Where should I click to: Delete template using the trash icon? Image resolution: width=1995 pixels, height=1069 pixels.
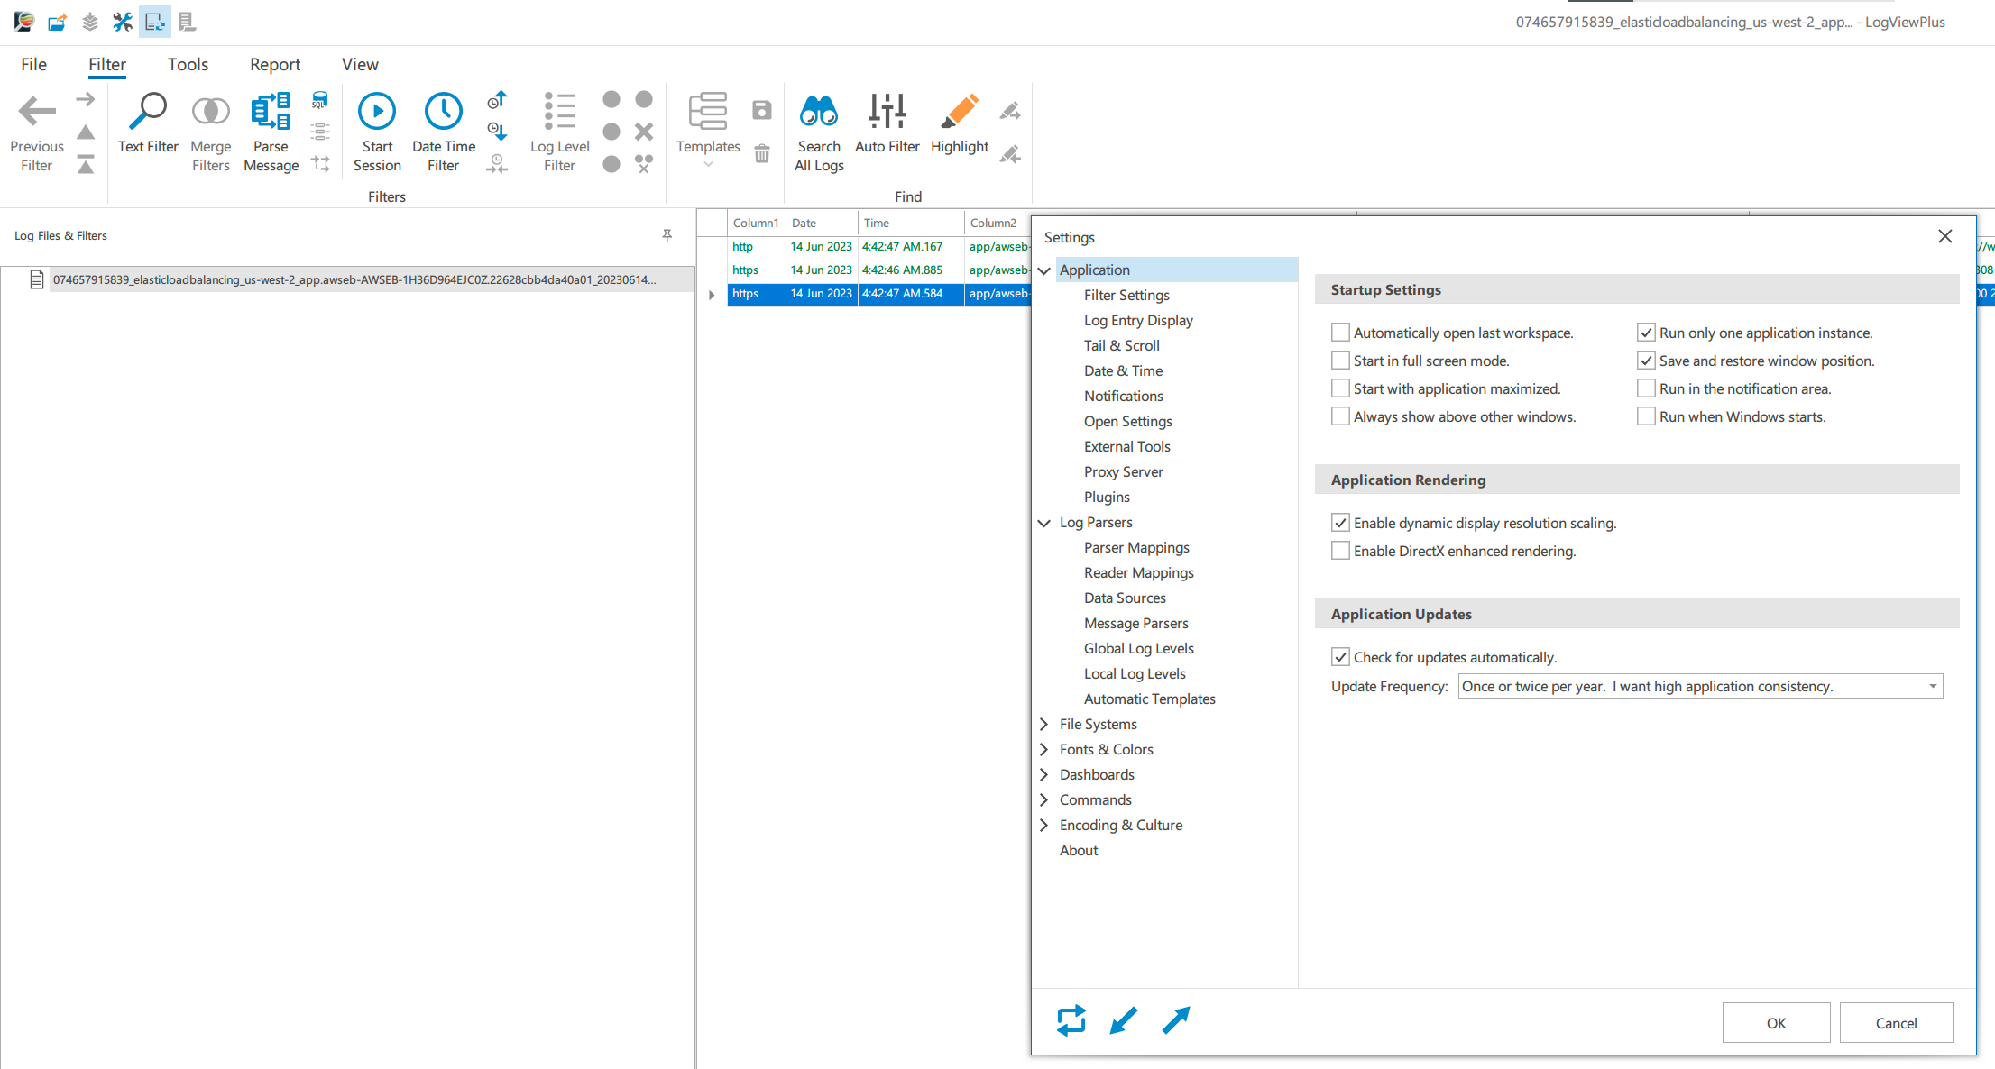pyautogui.click(x=762, y=153)
